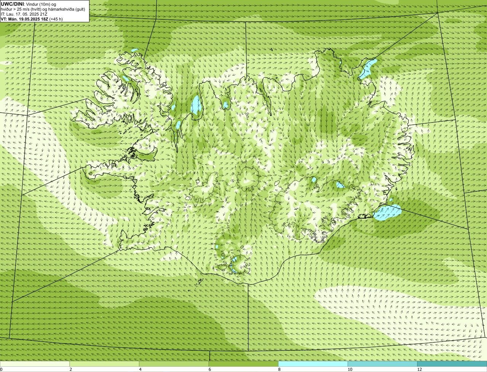The image size is (487, 372).
Task: Click the "VT: Mán. 19.05.2025 18Z (+45 h)" line
Action: point(32,19)
